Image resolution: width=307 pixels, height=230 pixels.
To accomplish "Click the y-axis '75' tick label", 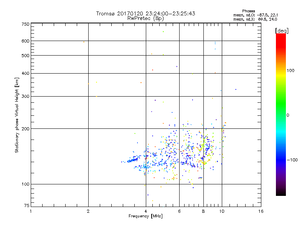I will (x=27, y=205).
